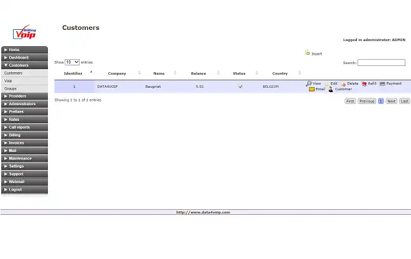Collapse the Customers menu section
The height and width of the screenshot is (259, 411).
click(24, 65)
